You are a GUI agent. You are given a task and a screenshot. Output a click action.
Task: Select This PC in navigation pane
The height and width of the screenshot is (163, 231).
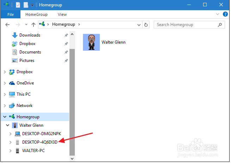pyautogui.click(x=24, y=94)
